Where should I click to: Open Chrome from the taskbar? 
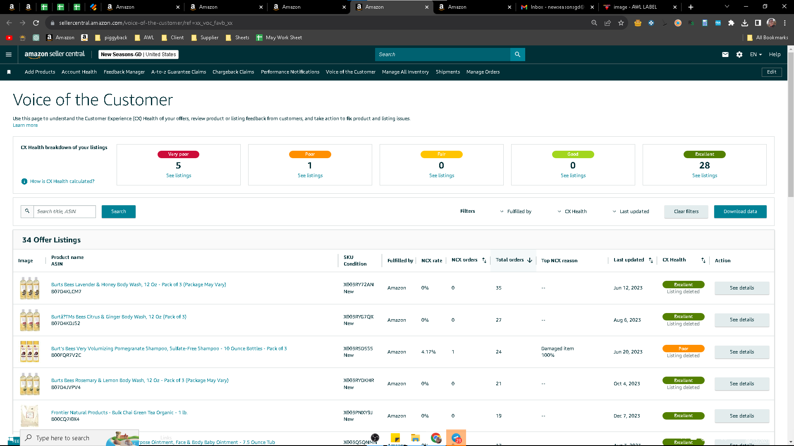[435, 438]
